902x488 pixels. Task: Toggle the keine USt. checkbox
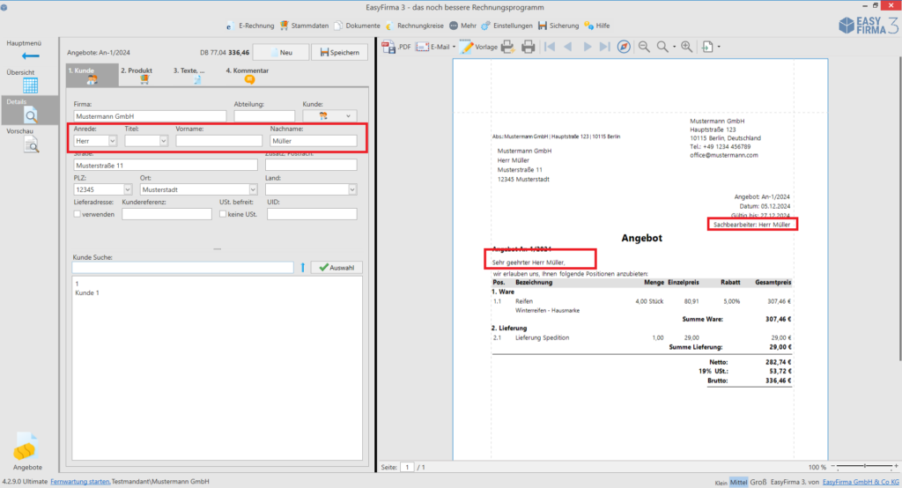point(223,214)
